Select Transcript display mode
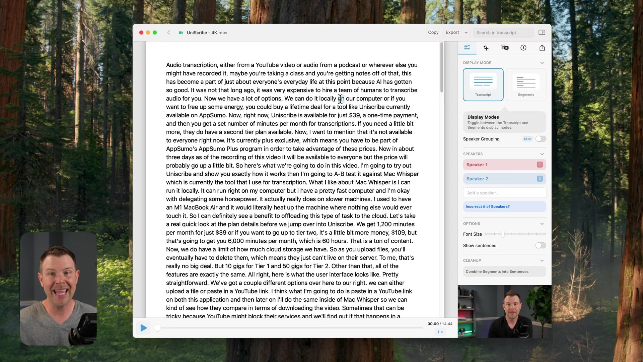The image size is (643, 362). pyautogui.click(x=483, y=84)
